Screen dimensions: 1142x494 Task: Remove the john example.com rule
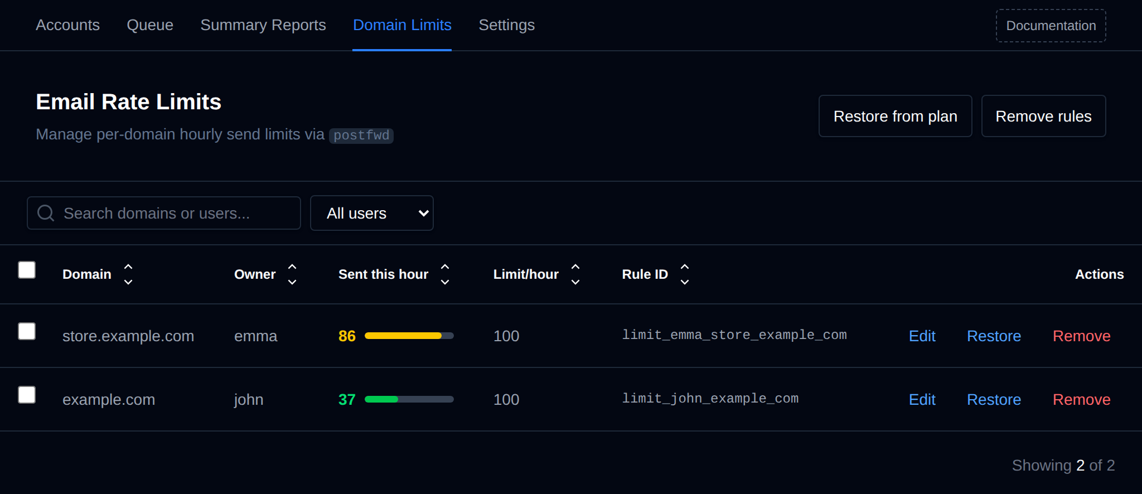pos(1081,399)
